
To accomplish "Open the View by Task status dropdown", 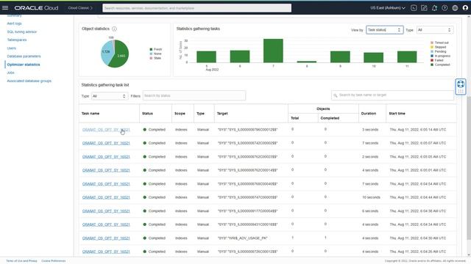I will (384, 30).
